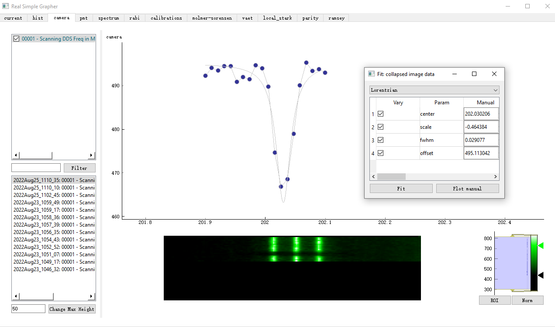Select dataset 2022Aug23_1052_52

[54, 247]
